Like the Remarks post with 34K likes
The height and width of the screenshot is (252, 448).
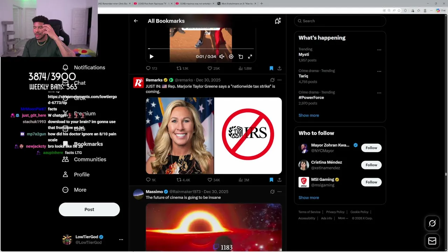[213, 180]
